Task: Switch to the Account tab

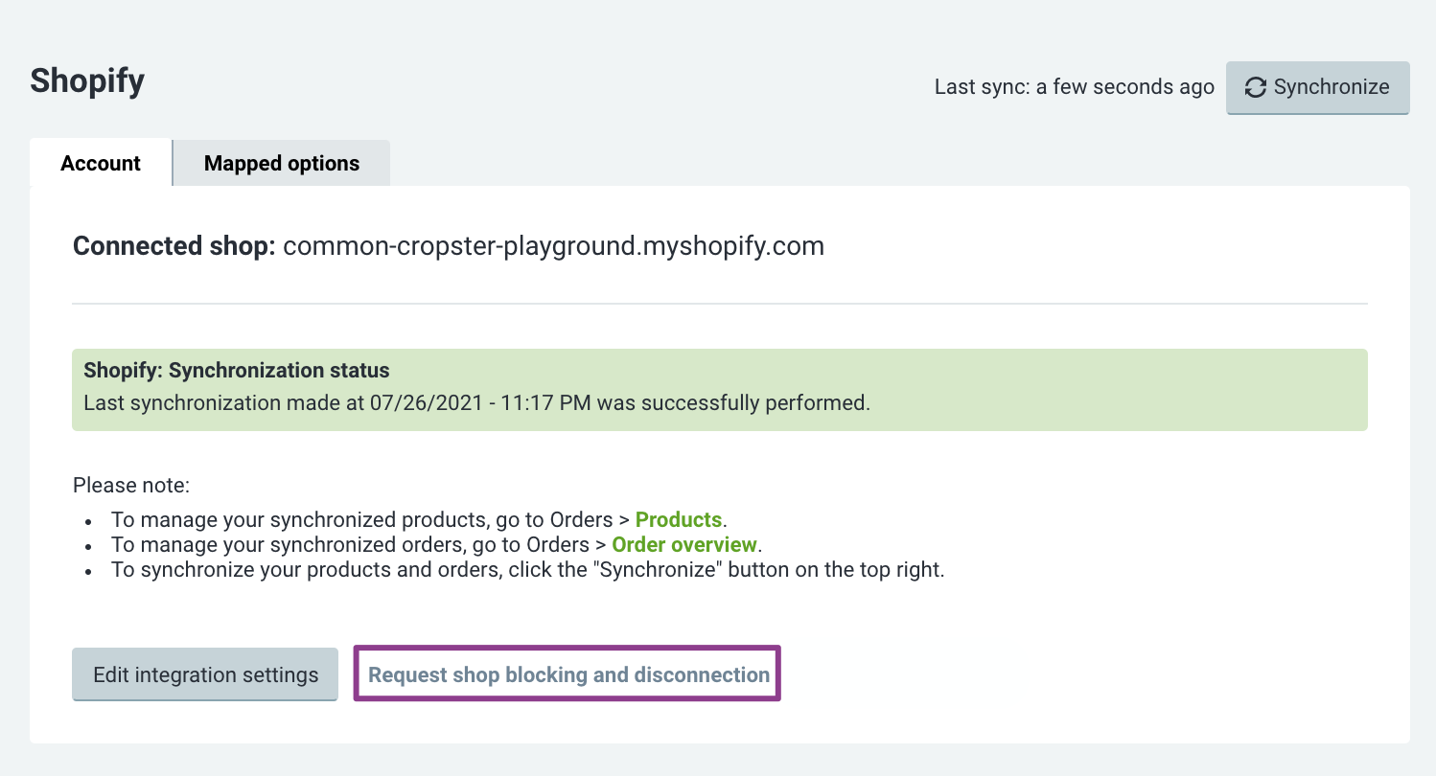Action: pos(101,163)
